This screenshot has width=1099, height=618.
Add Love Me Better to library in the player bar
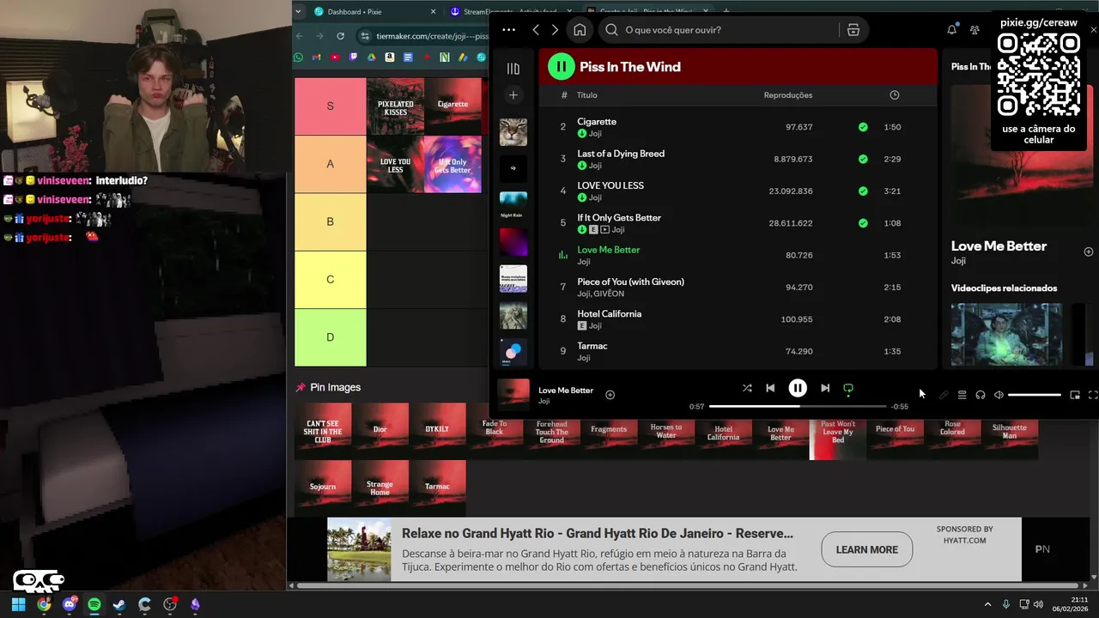pos(610,395)
